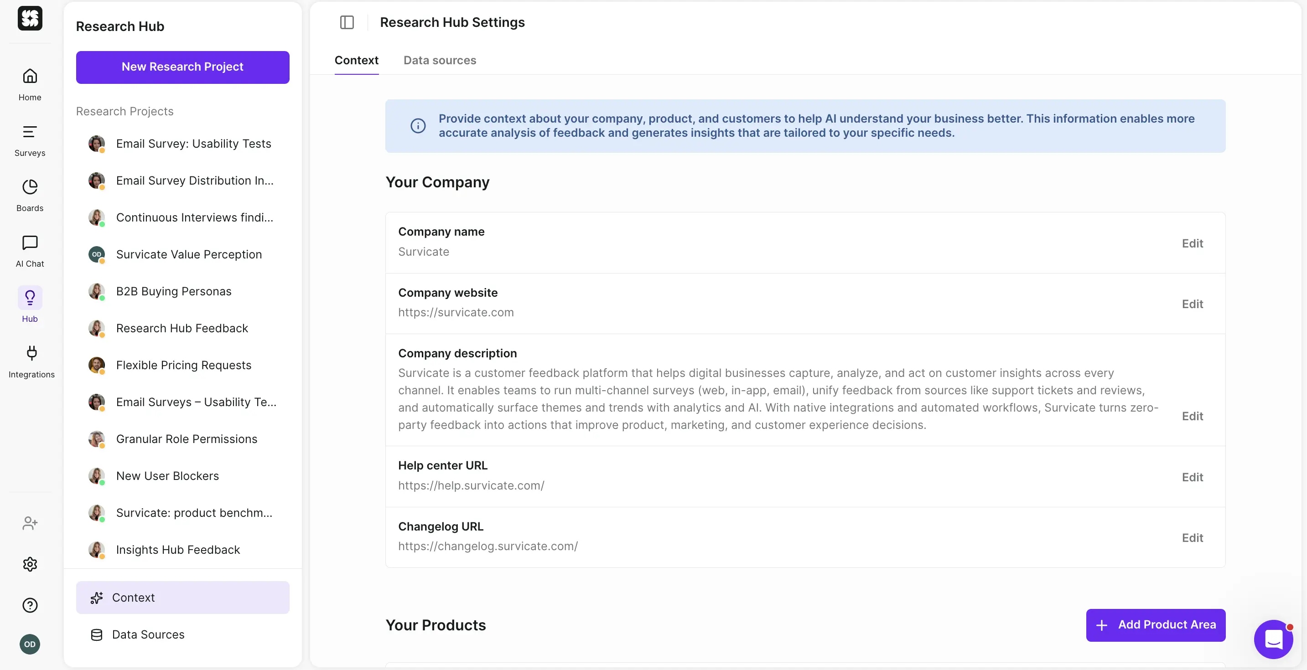1307x670 pixels.
Task: Click the https://help.survicate.com/ value
Action: pyautogui.click(x=471, y=485)
